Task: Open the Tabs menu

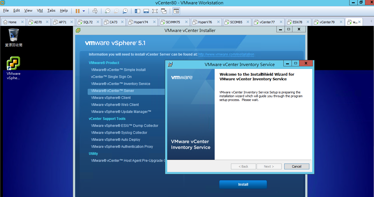Action: 51,10
